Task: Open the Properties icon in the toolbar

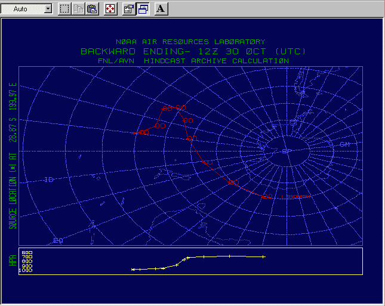Action: click(128, 9)
